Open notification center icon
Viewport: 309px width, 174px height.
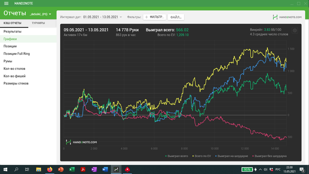302,170
